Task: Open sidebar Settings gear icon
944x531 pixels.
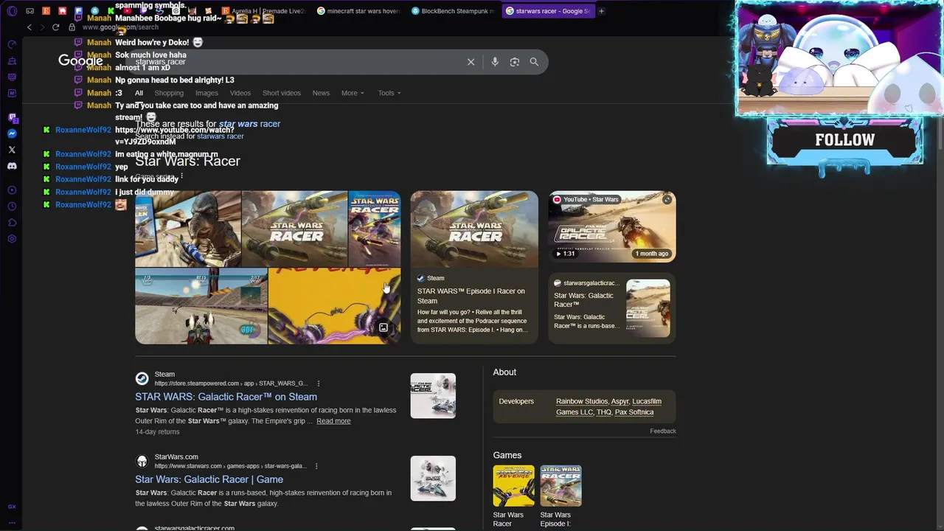Action: [x=12, y=239]
